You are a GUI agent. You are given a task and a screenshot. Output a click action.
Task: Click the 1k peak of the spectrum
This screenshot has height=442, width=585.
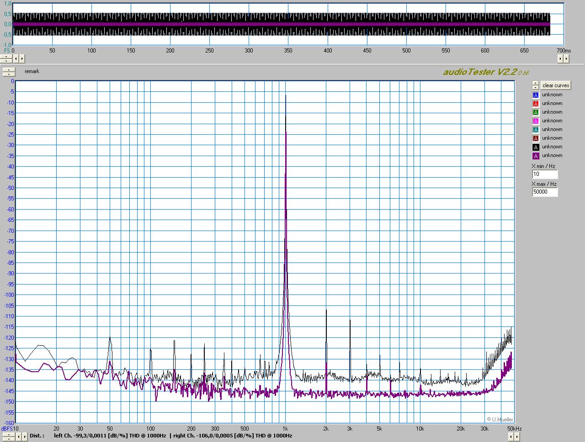click(x=286, y=96)
